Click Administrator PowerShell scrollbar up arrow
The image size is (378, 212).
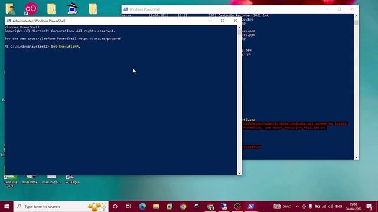coord(239,28)
